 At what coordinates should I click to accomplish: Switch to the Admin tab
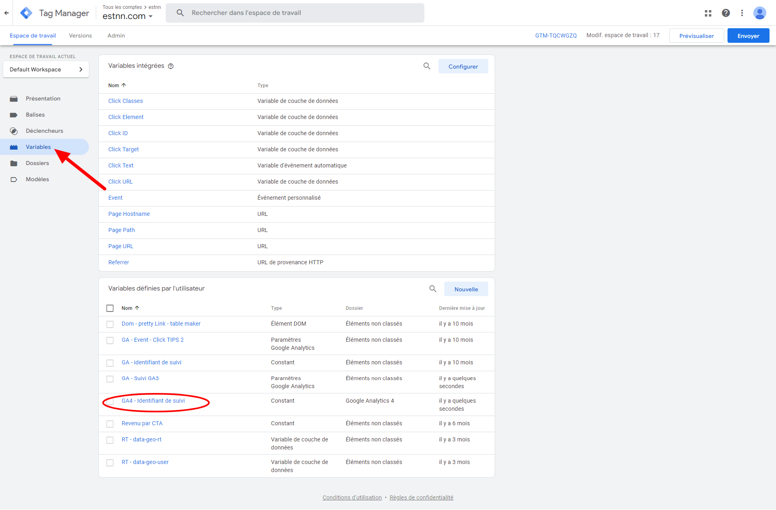[116, 36]
